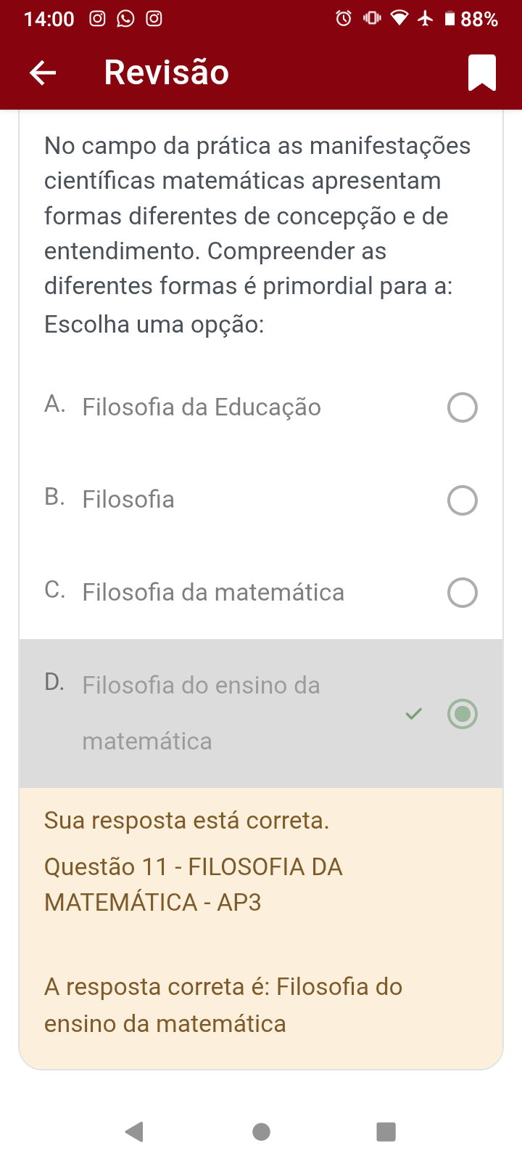Tap the first Instagram notification icon

point(97,18)
